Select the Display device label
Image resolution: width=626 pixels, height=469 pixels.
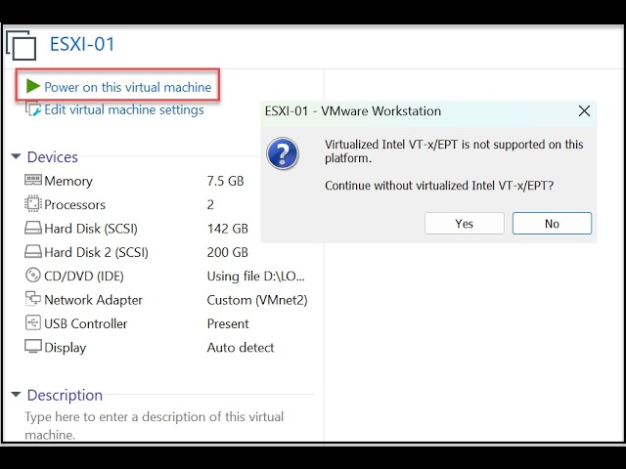coord(66,348)
